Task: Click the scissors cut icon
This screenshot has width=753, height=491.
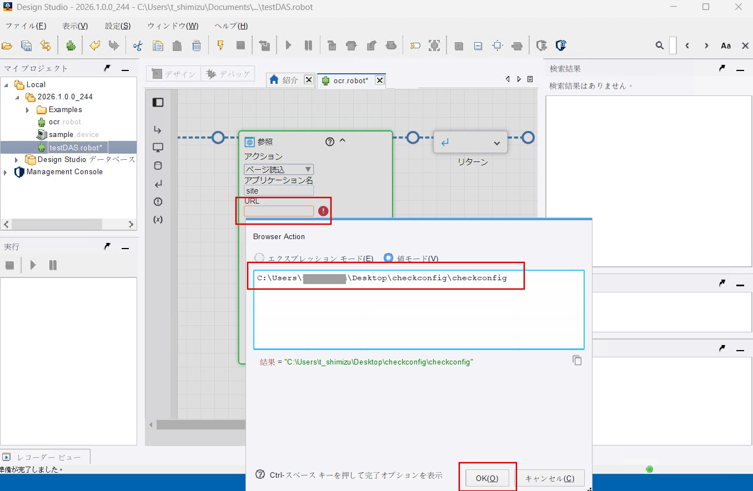Action: click(x=138, y=45)
